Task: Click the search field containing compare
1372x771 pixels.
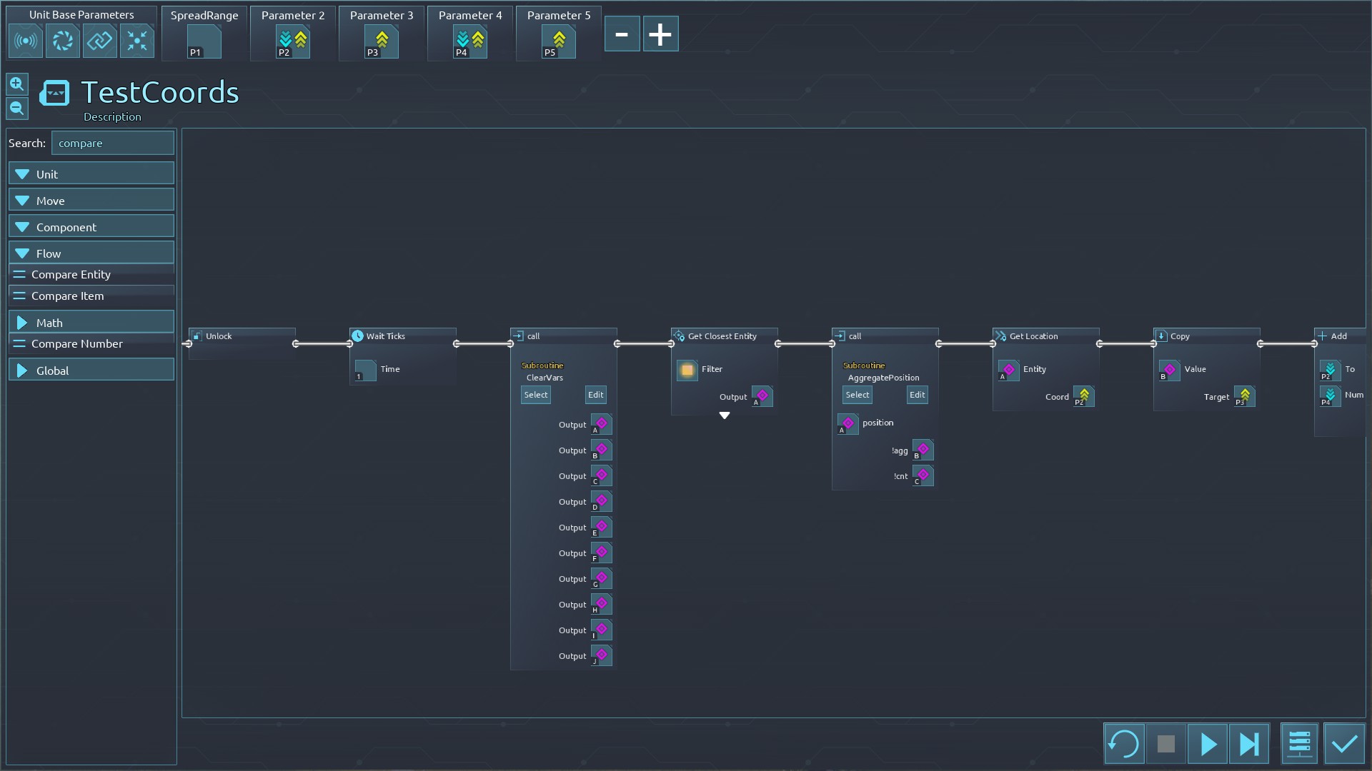Action: click(x=113, y=143)
